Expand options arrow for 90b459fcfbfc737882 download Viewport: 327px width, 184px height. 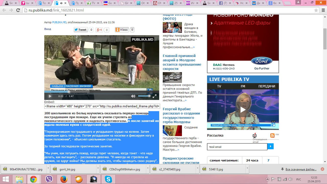point(48,169)
